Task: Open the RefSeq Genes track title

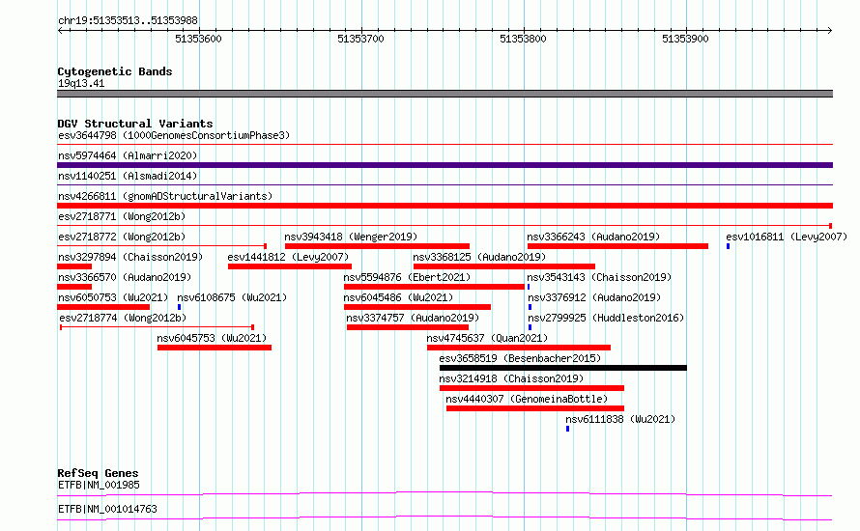Action: pyautogui.click(x=98, y=473)
